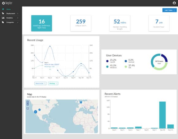Image resolution: width=178 pixels, height=139 pixels.
Task: Expand the Categories submenu chevron
Action: [x=17, y=22]
